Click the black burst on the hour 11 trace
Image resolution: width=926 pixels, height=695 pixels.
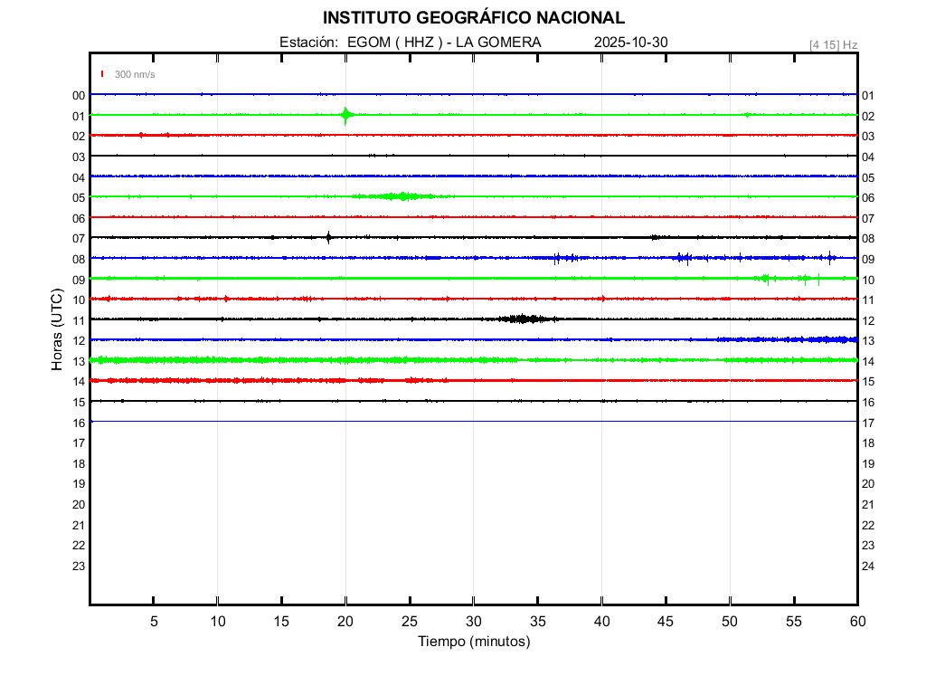(x=522, y=319)
